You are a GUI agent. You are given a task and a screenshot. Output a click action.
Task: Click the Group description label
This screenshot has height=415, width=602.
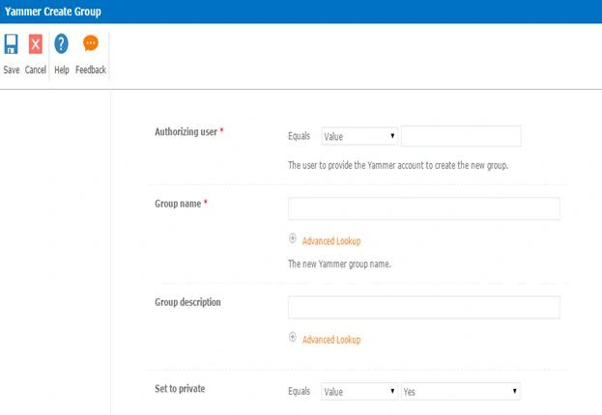coord(187,302)
